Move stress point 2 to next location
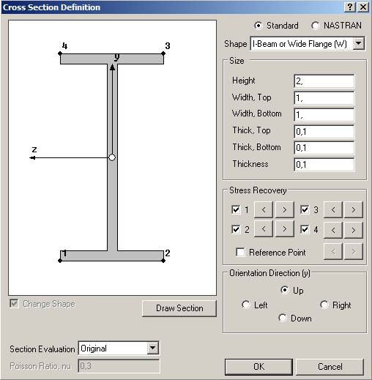372x380 pixels. (285, 229)
